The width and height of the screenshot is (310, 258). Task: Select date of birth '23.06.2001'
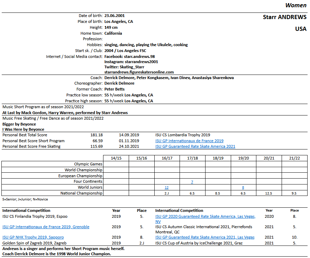115,16
